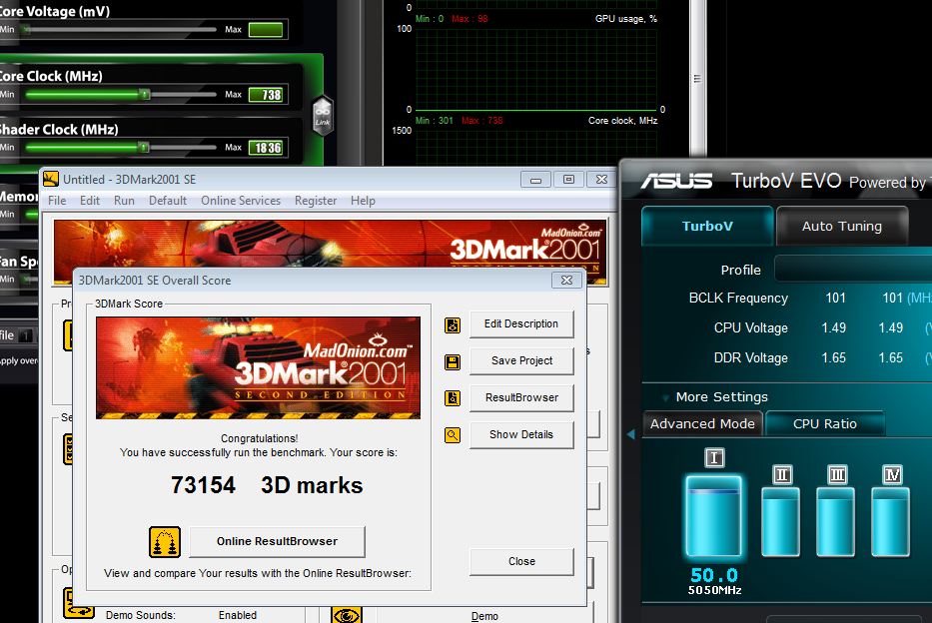Screen dimensions: 932x623
Task: Switch to the CPU Ratio tab
Action: (825, 423)
